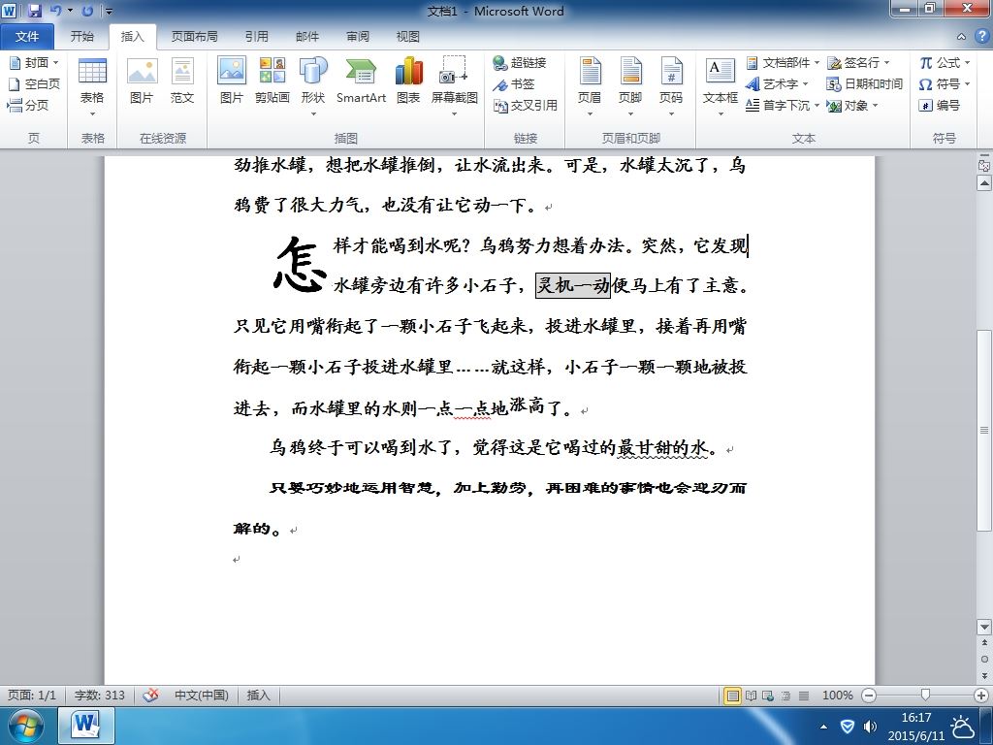Insert a Hyperlink (超链接)
This screenshot has width=993, height=745.
(520, 62)
